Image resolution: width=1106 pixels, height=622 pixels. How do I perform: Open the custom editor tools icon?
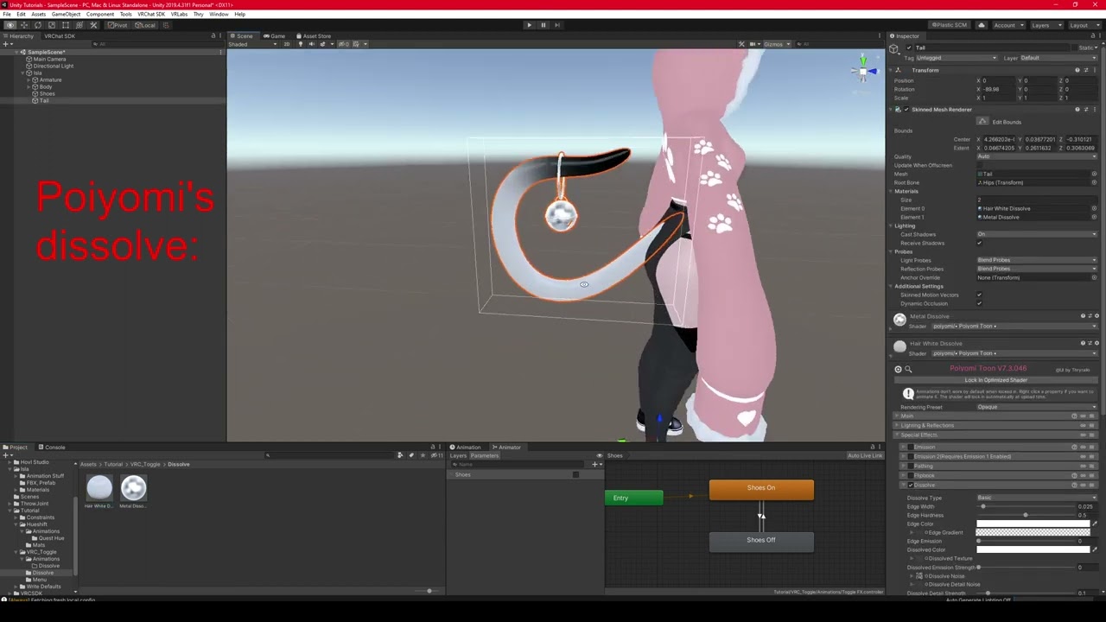click(x=93, y=25)
